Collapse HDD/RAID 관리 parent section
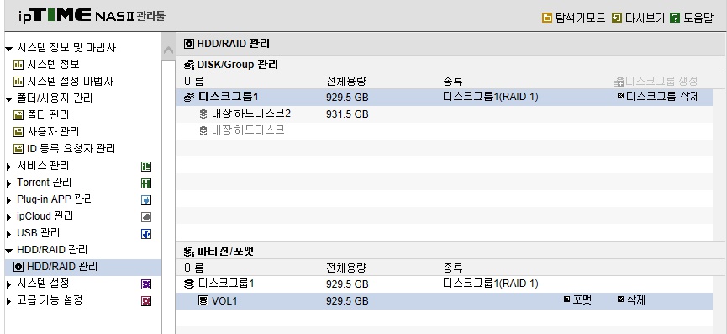 click(8, 251)
